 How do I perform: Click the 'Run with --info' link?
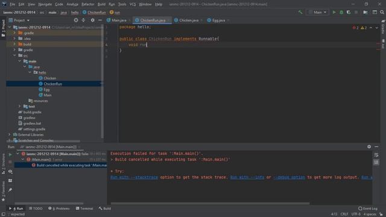247,177
